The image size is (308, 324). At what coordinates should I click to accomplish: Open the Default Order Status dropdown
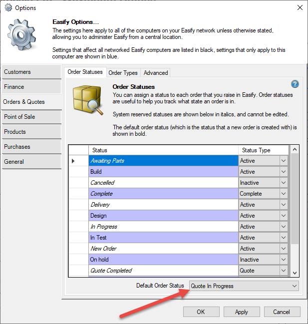click(293, 286)
